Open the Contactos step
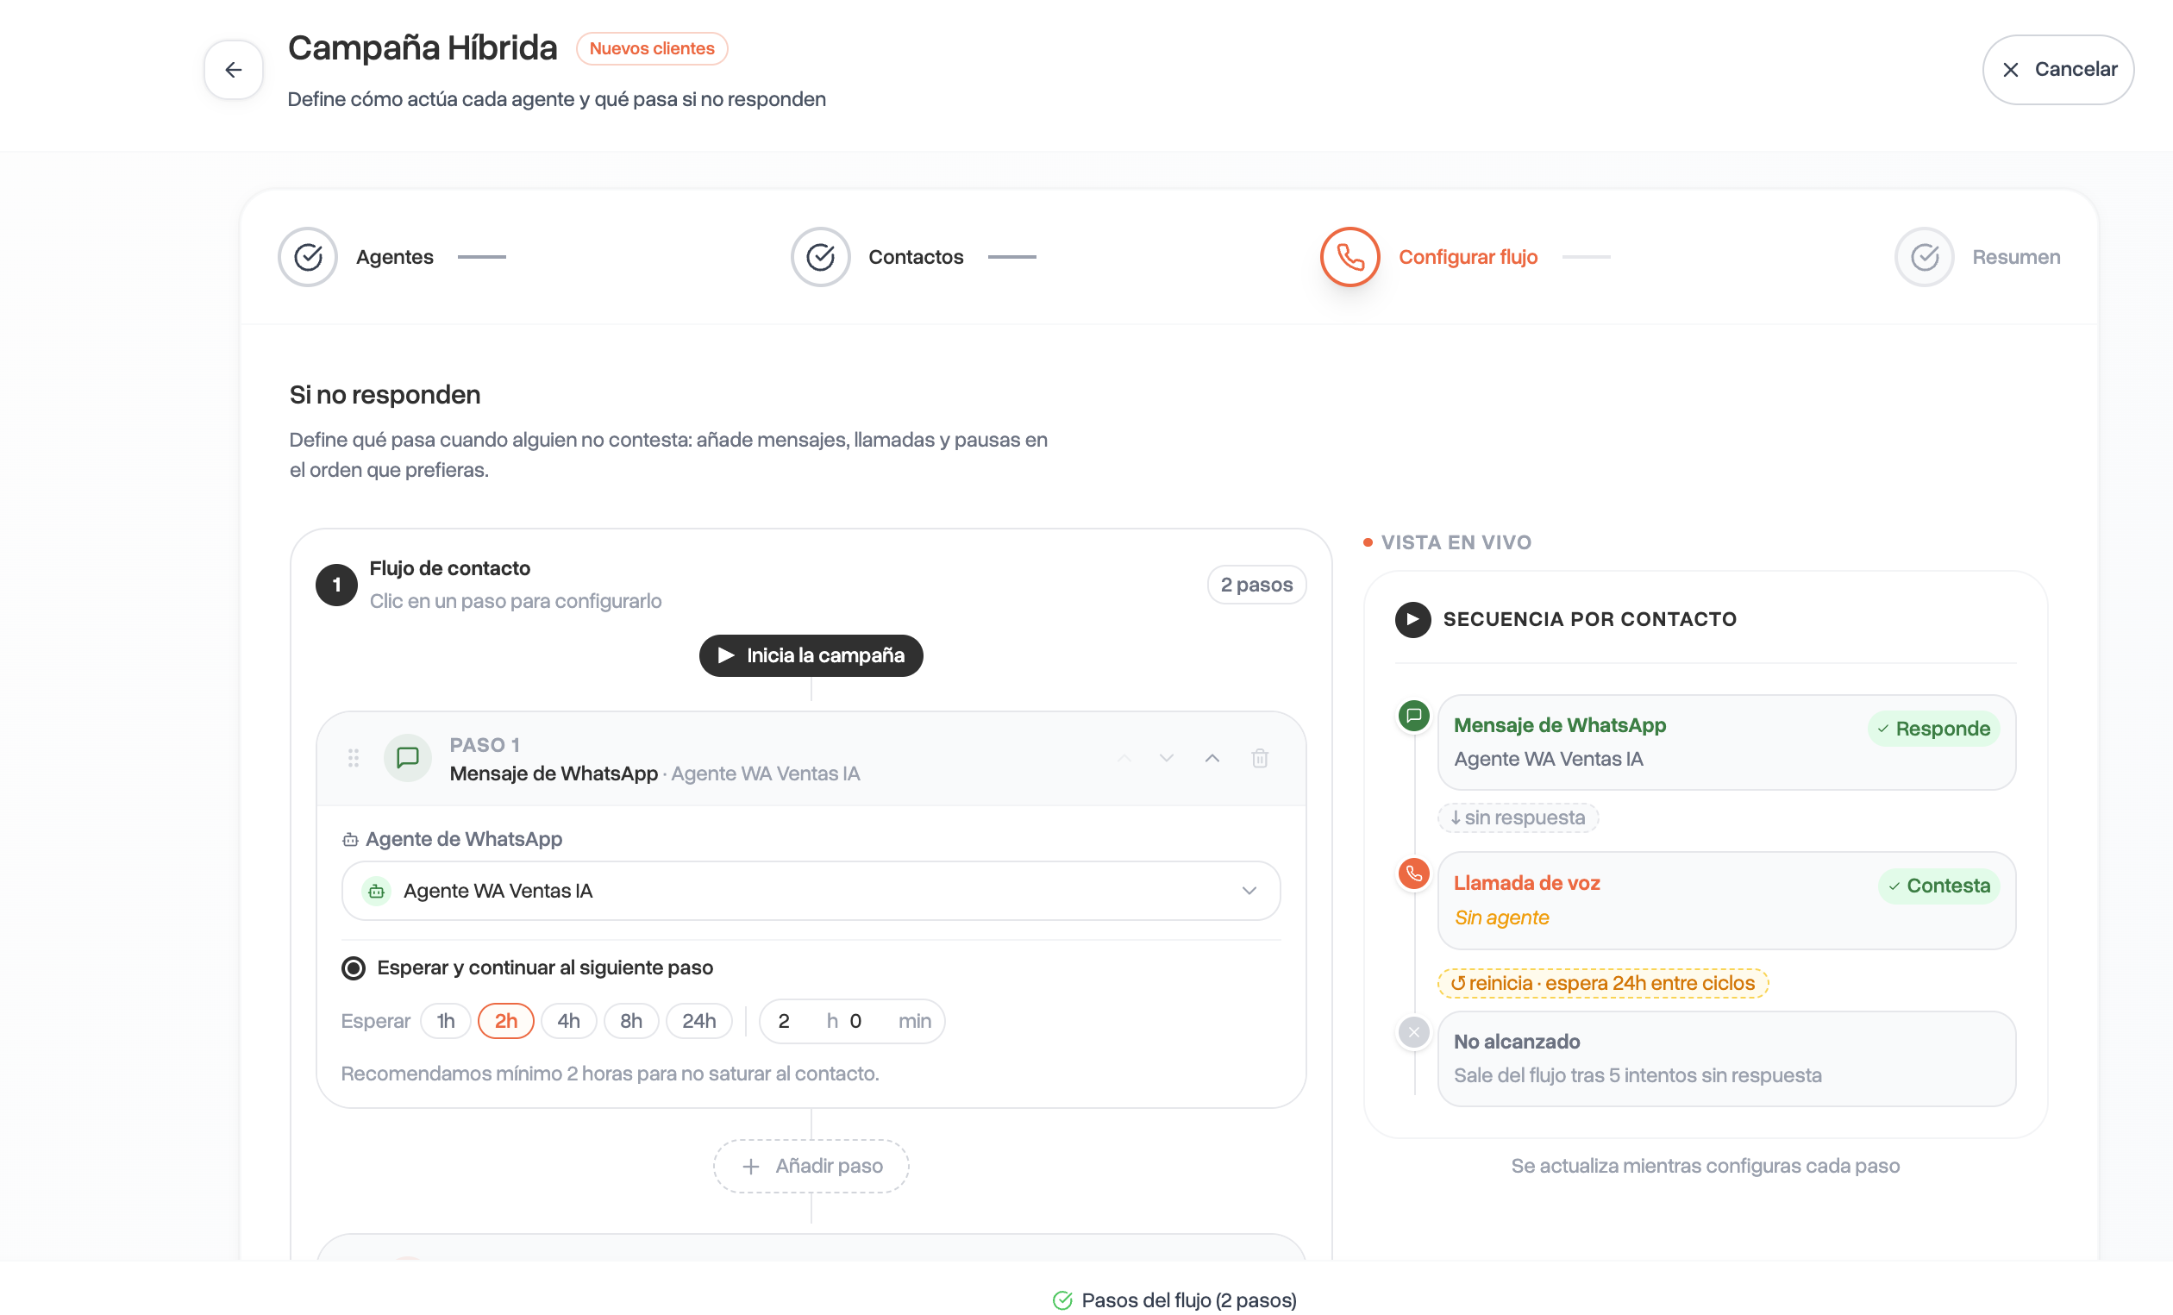 click(x=916, y=258)
